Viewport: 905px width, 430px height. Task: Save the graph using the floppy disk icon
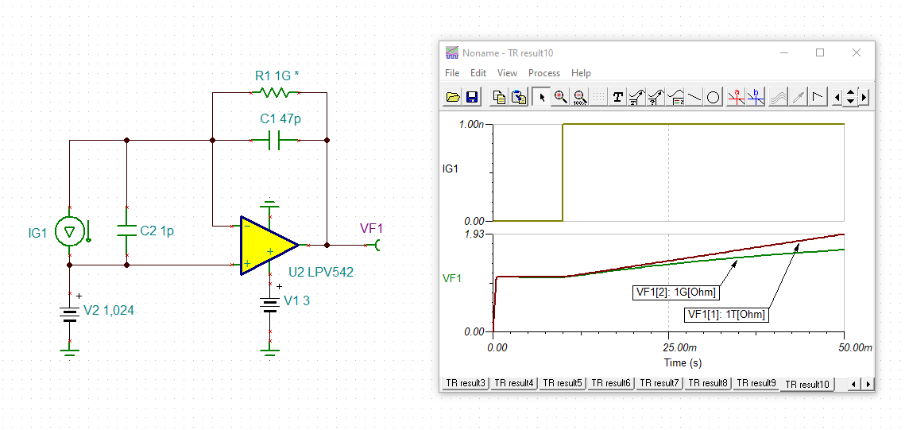[471, 97]
